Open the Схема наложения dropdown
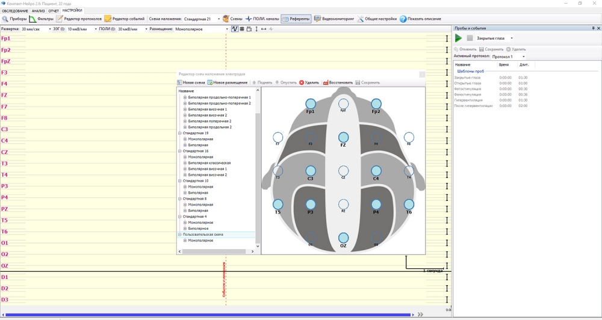Image resolution: width=602 pixels, height=320 pixels. [201, 19]
